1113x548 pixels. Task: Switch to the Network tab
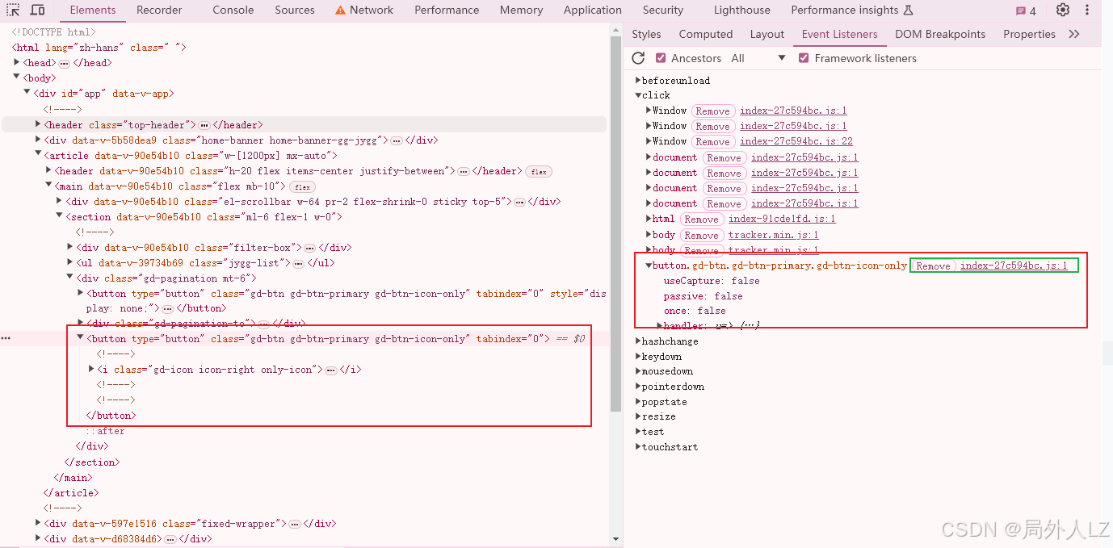(364, 10)
